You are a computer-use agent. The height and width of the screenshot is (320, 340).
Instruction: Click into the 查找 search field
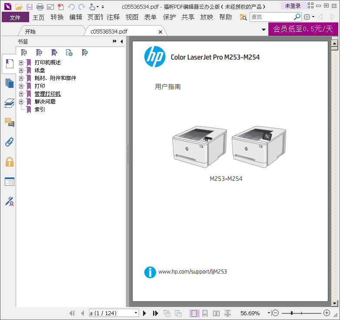(271, 17)
